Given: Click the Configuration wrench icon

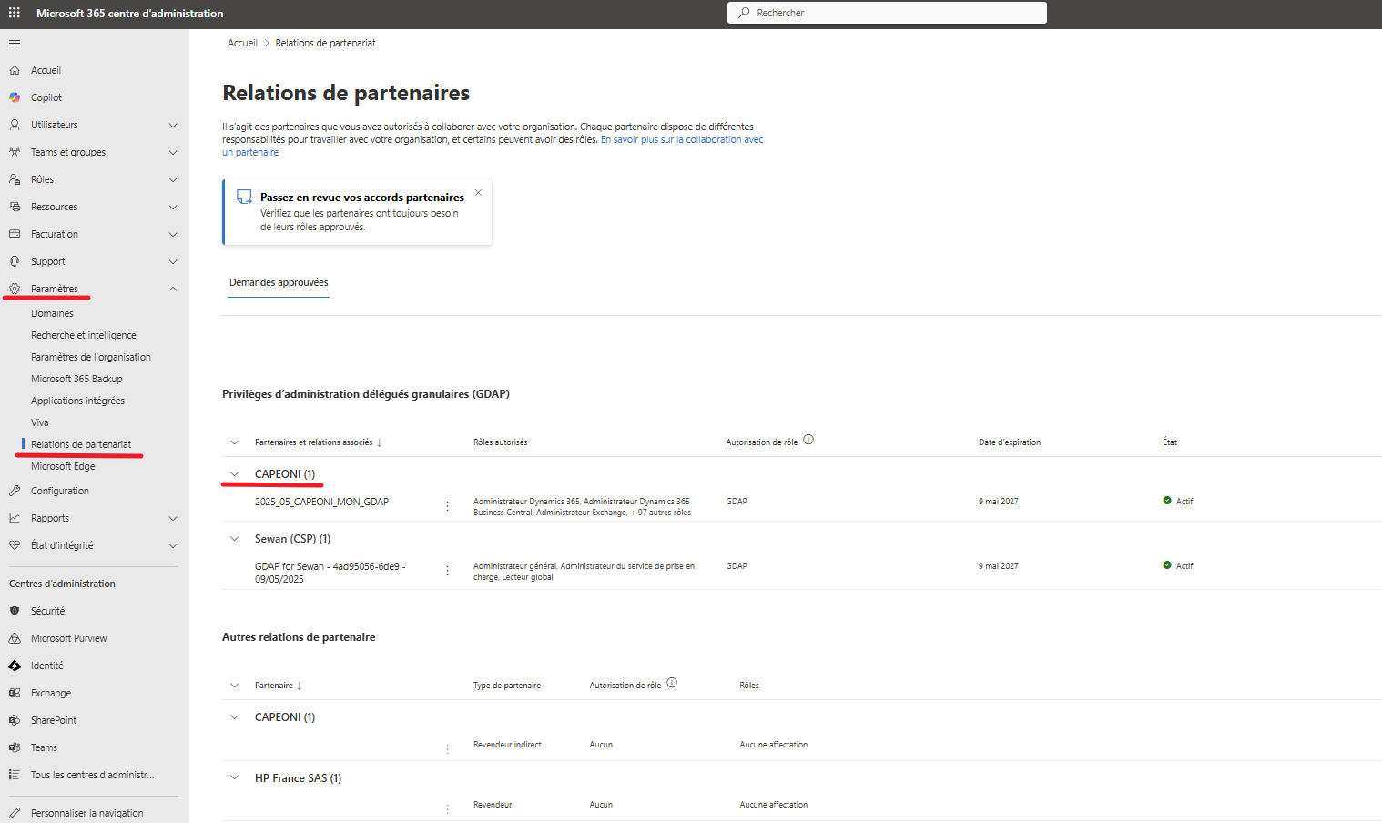Looking at the screenshot, I should click(15, 491).
